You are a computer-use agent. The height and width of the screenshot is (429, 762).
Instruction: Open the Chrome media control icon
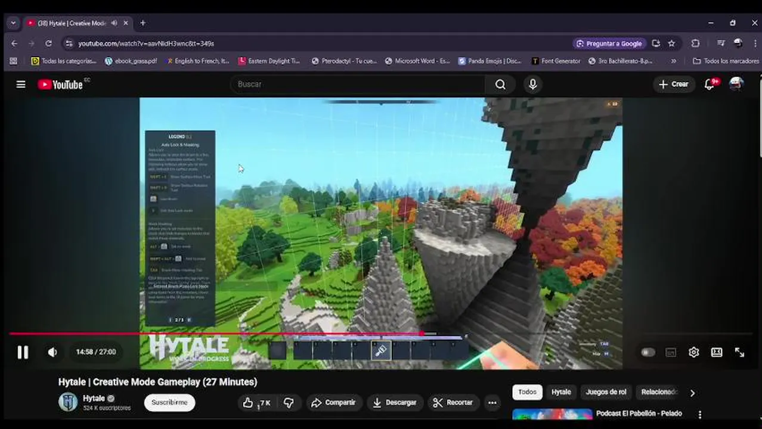coord(721,43)
